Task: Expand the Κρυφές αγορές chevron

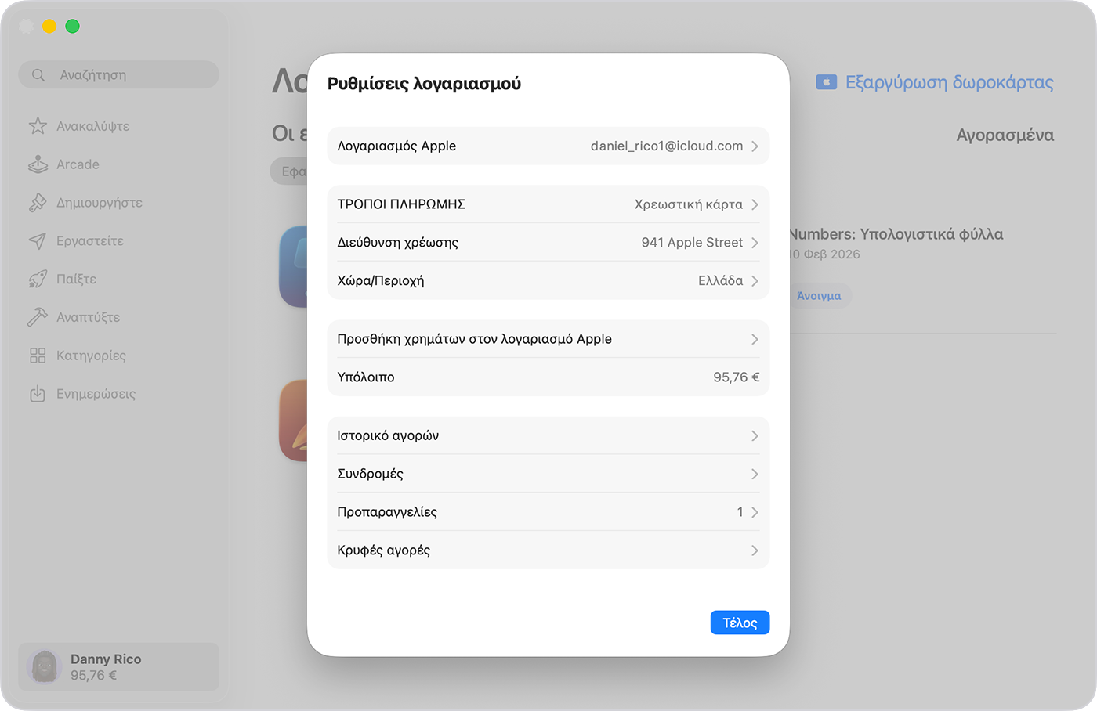Action: pyautogui.click(x=755, y=550)
